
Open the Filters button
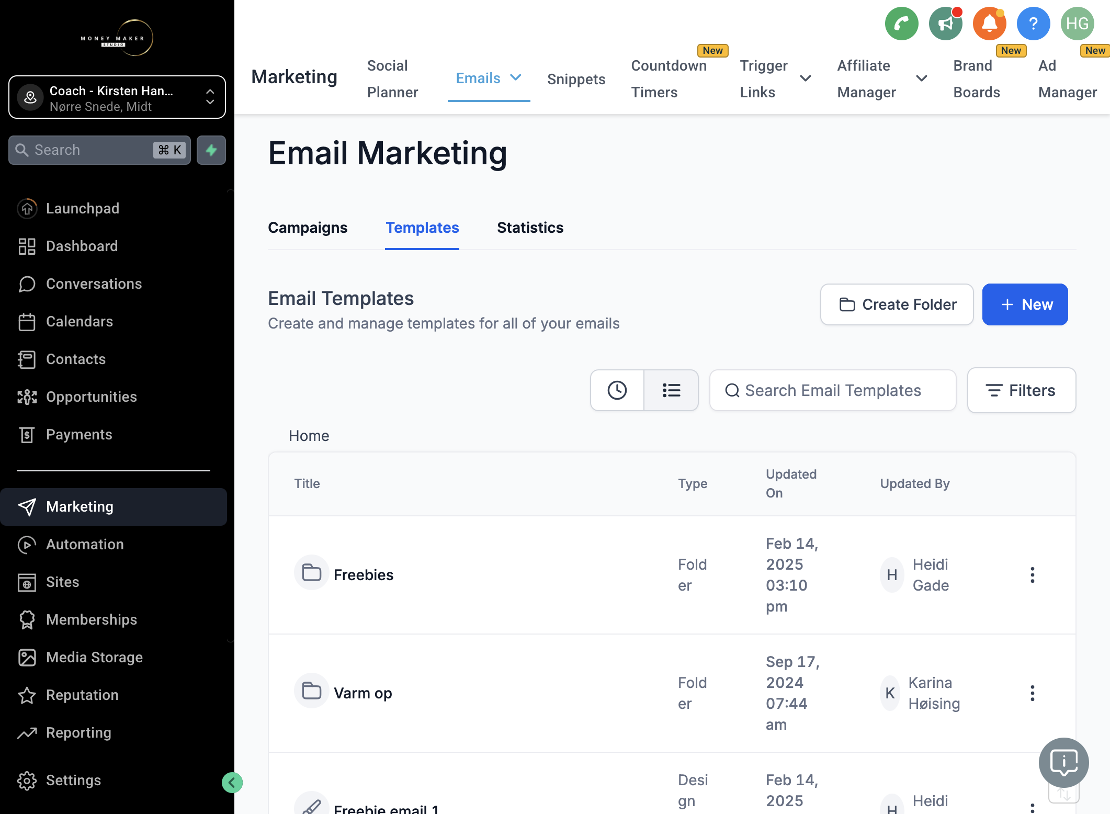click(1021, 390)
